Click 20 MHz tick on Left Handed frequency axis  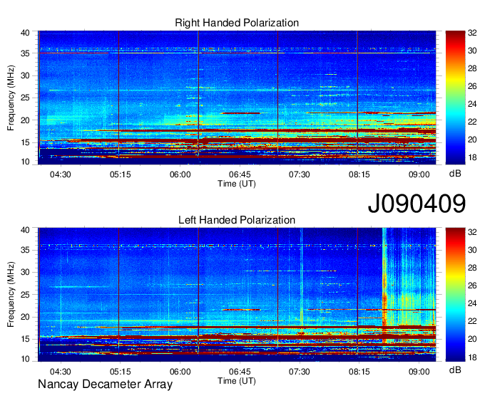pos(25,317)
